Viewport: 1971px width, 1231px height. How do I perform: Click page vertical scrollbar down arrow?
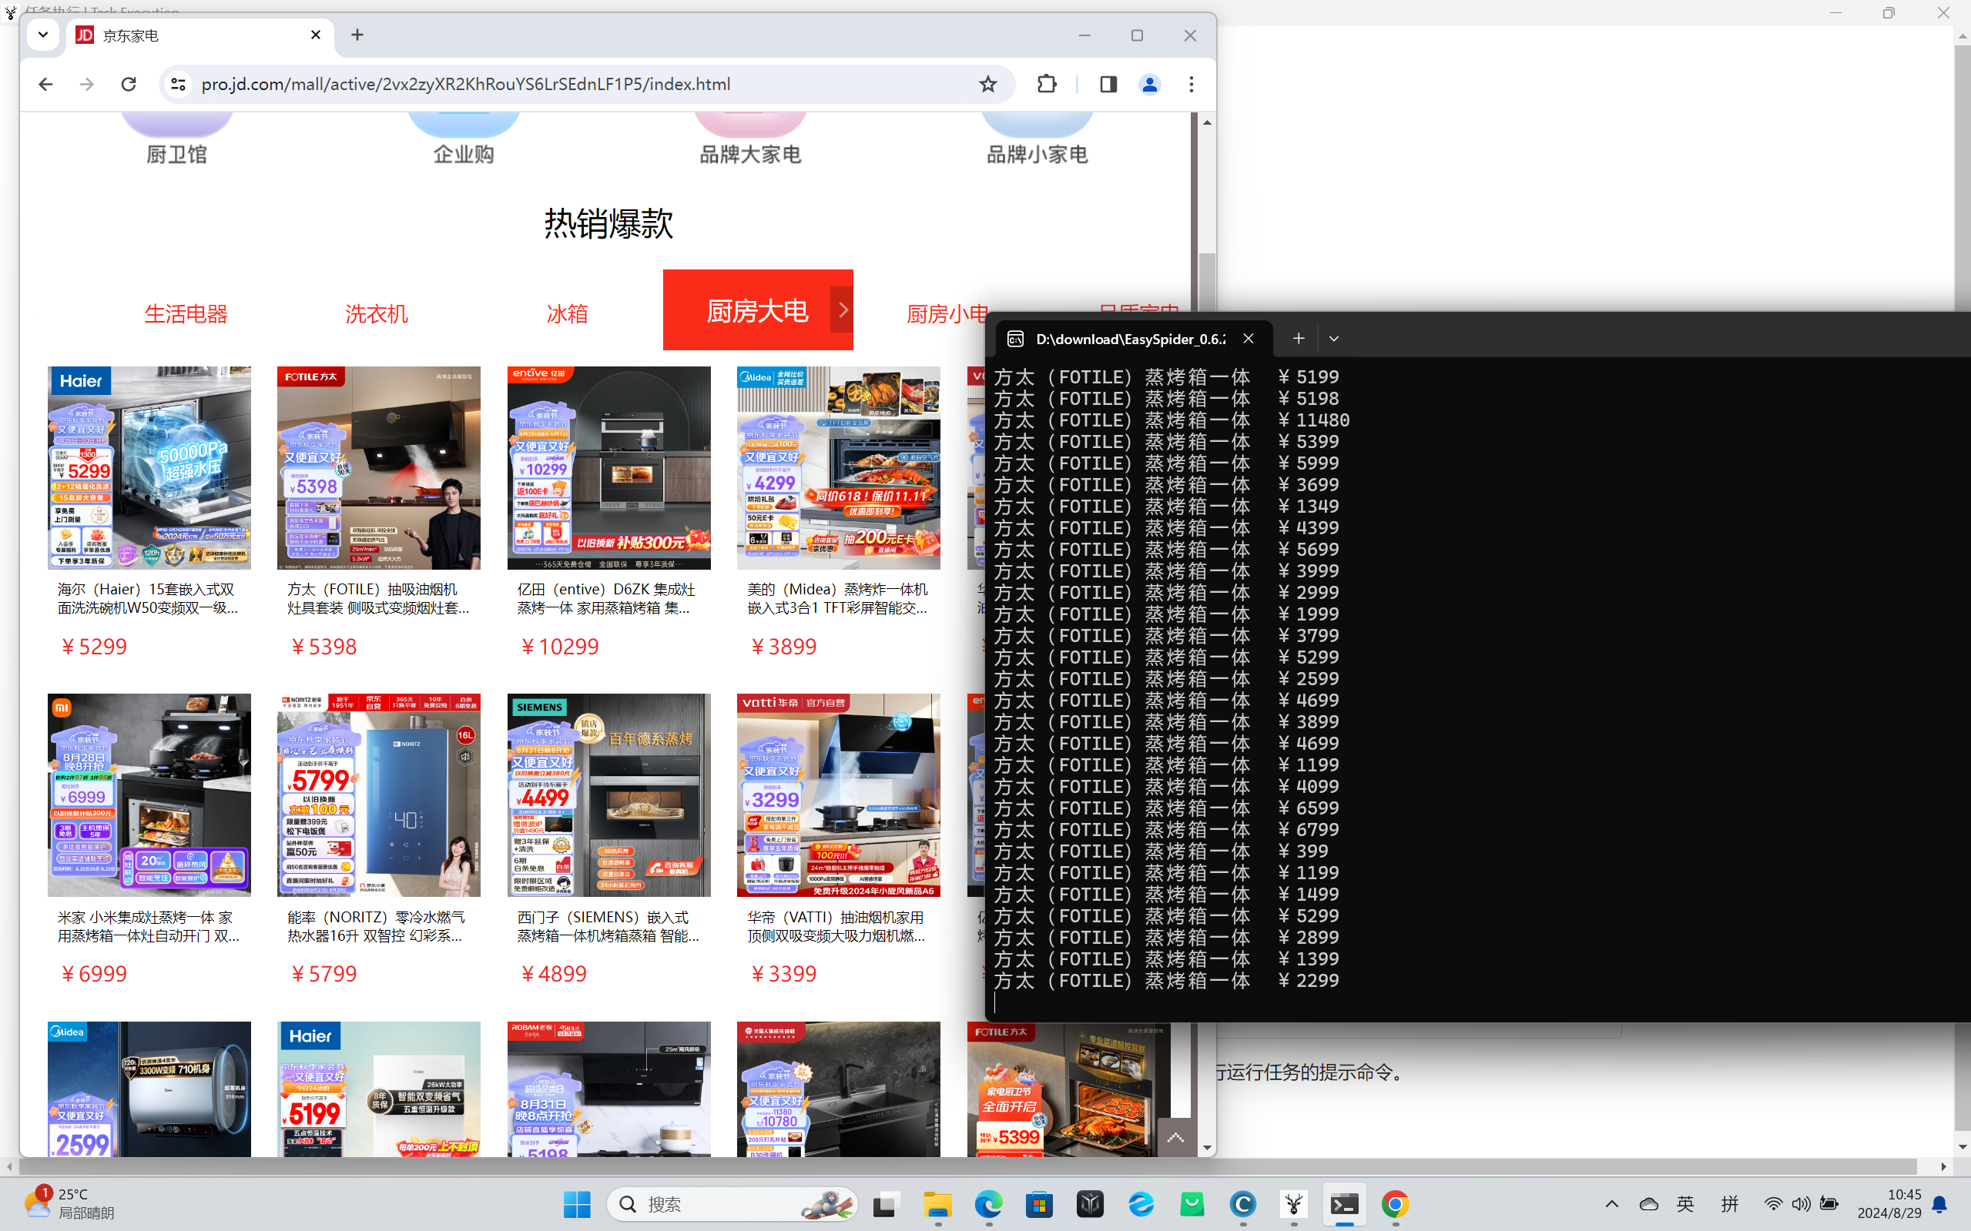pyautogui.click(x=1207, y=1148)
